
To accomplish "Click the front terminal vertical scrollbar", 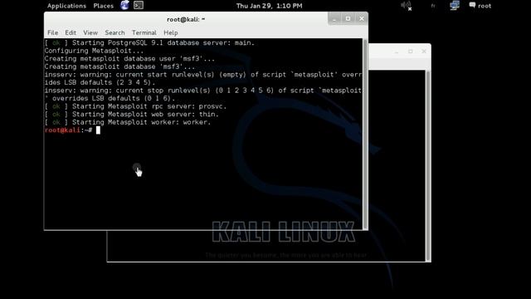I will 365,134.
